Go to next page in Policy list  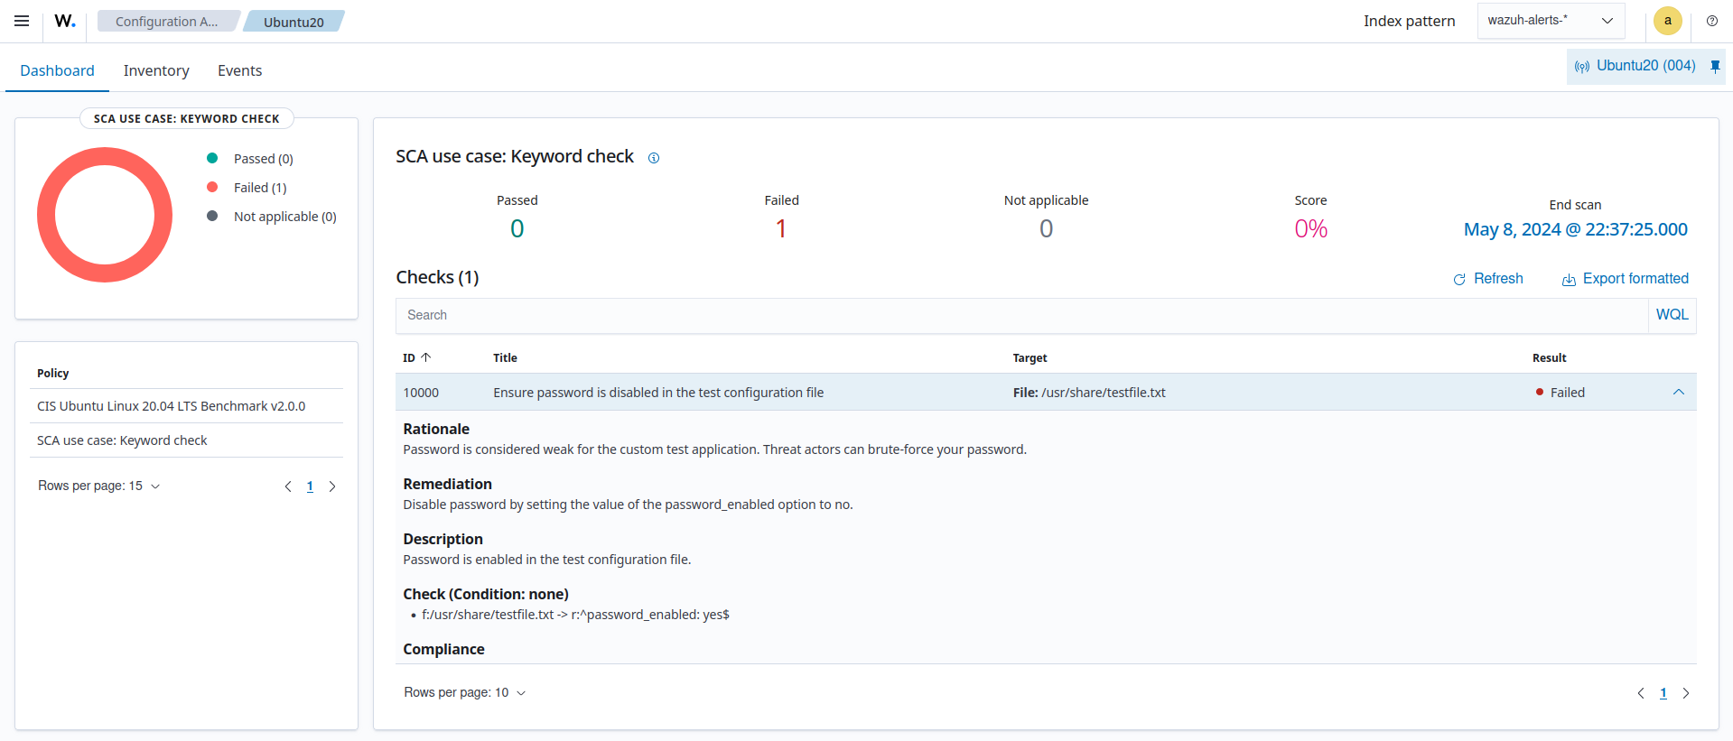[332, 486]
